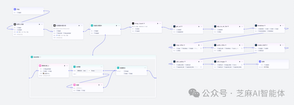The image size is (294, 105).
Task: Click the 批处理体 batch body icon
Action: coord(32,57)
